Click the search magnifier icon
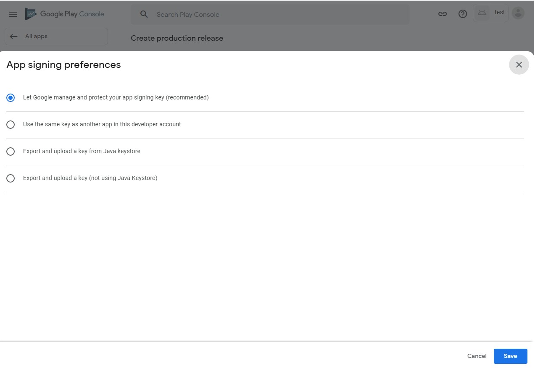The width and height of the screenshot is (535, 368). point(144,14)
